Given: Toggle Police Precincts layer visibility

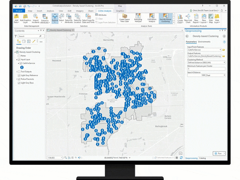Looking at the screenshot, I should pyautogui.click(x=19, y=79).
